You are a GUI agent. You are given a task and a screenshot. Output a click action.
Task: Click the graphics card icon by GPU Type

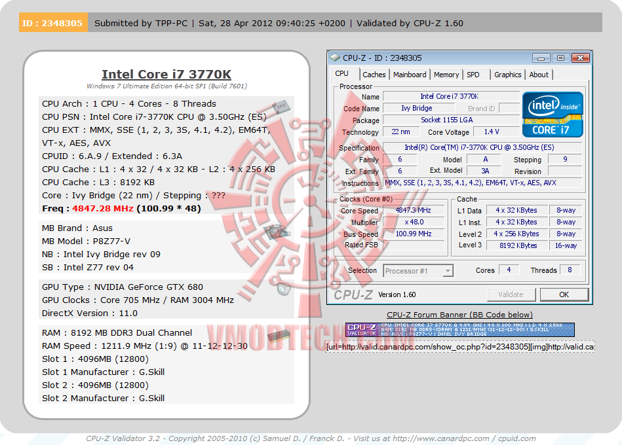(x=283, y=289)
